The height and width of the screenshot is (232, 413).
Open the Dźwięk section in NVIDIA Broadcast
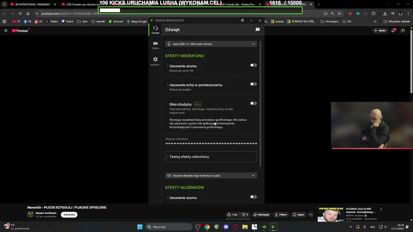click(156, 30)
